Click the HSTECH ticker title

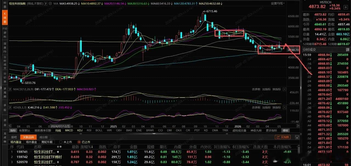[326, 2]
